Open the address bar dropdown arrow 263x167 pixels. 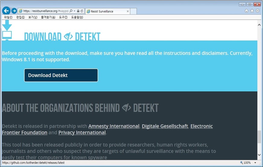click(x=75, y=11)
